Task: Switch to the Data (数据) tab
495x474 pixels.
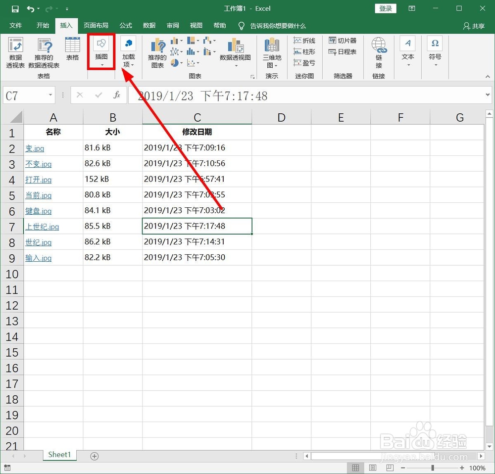Action: (x=149, y=26)
